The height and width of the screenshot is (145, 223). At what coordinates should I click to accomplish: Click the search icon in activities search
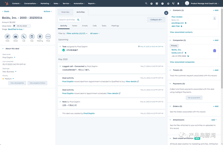click(x=78, y=20)
